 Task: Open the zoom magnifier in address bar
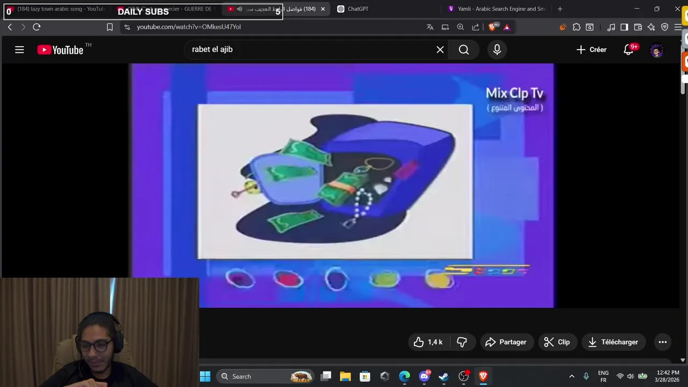(x=460, y=27)
